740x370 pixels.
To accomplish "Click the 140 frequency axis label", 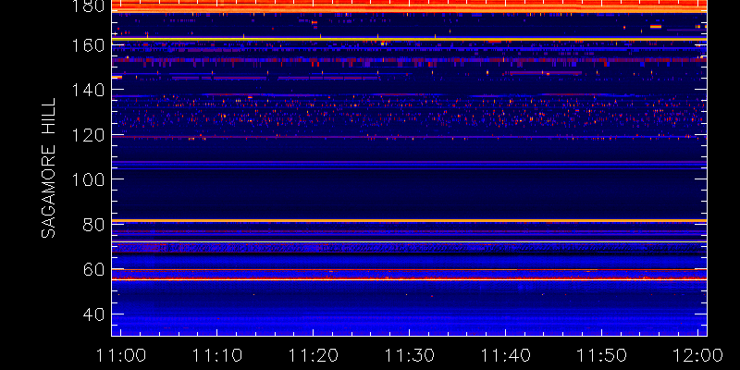I will pyautogui.click(x=87, y=90).
